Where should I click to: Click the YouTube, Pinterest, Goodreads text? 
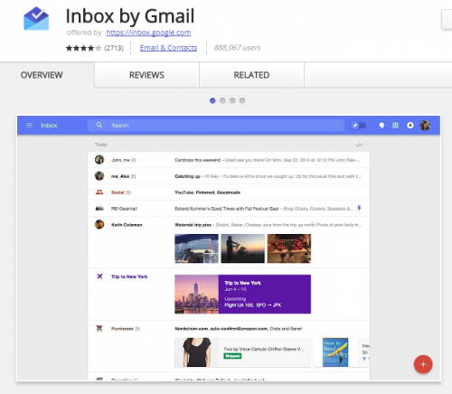click(207, 192)
